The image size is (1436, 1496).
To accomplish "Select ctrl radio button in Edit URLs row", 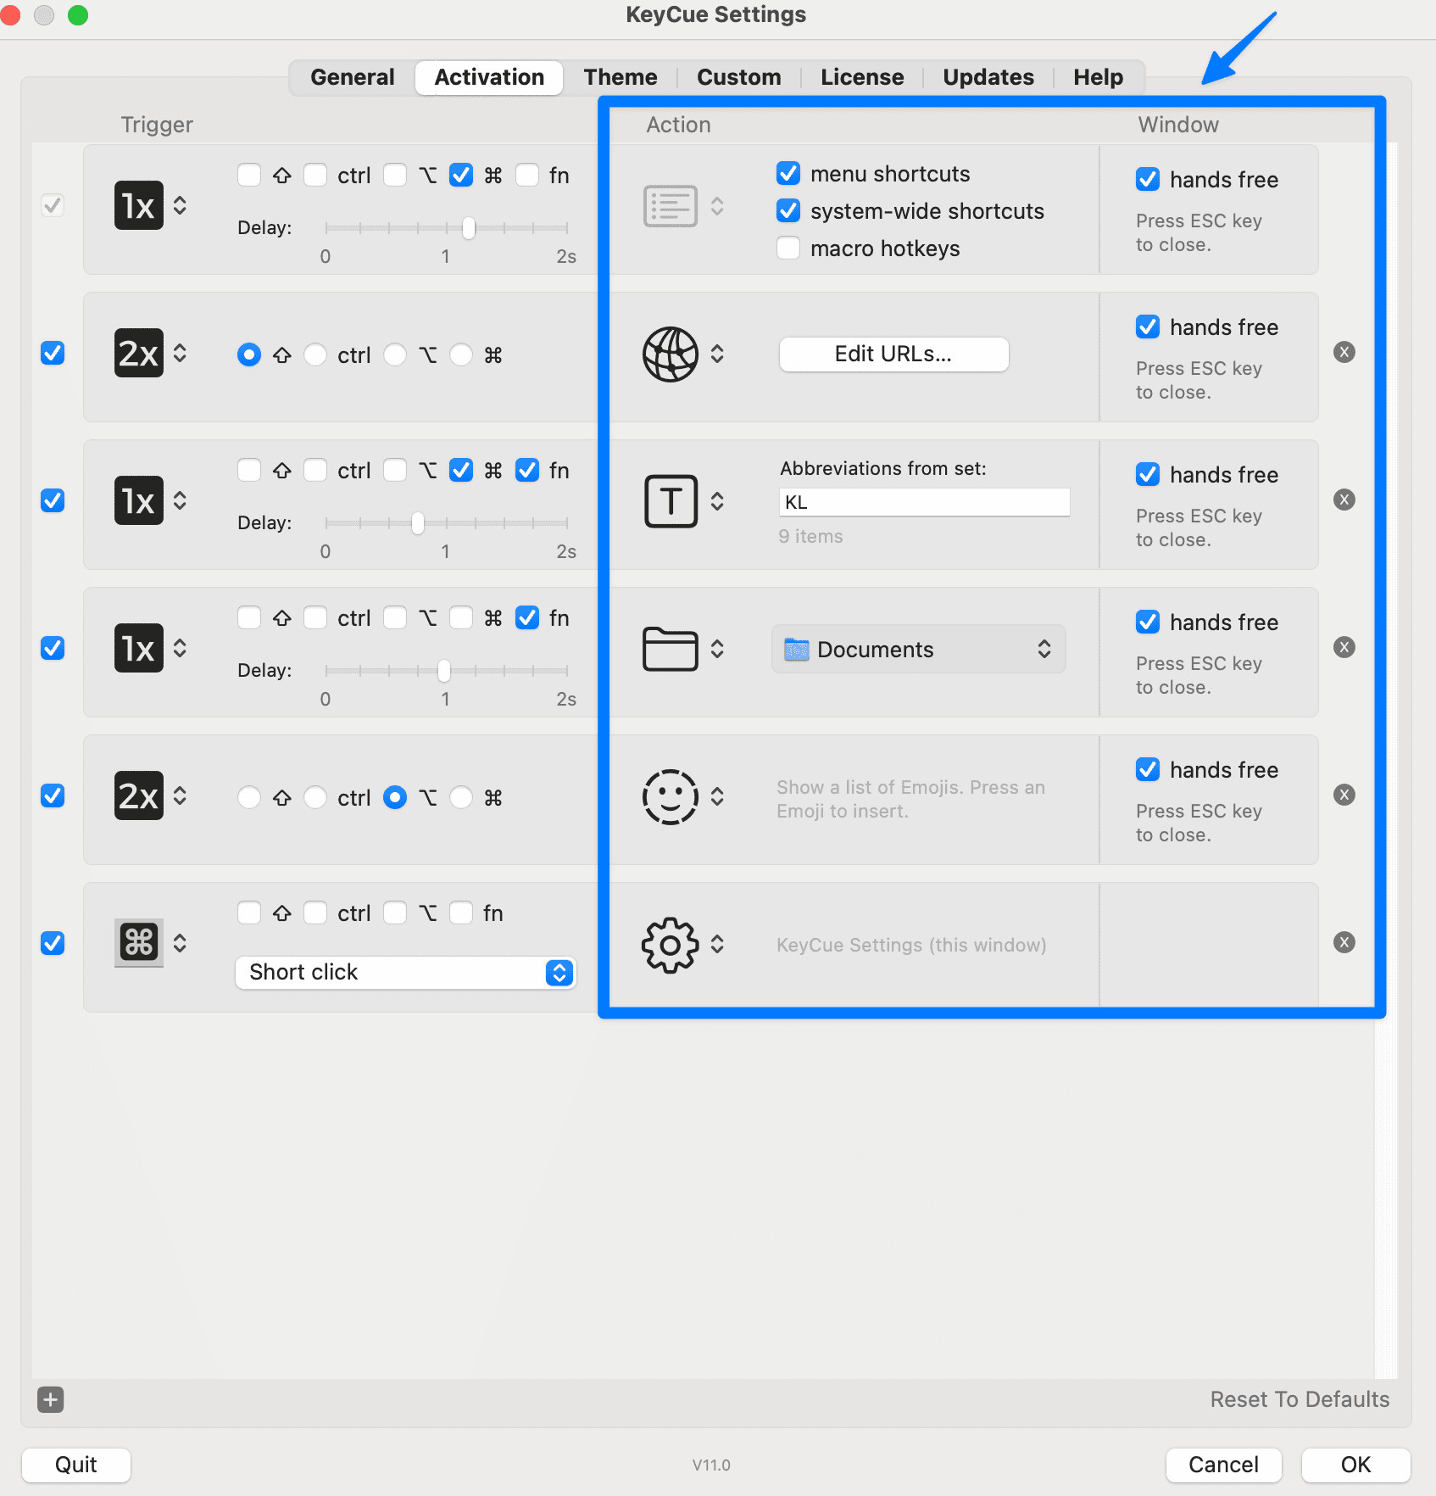I will (x=315, y=354).
